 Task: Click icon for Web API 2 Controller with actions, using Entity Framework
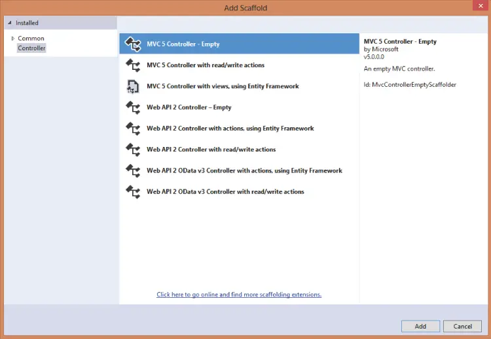tap(133, 129)
